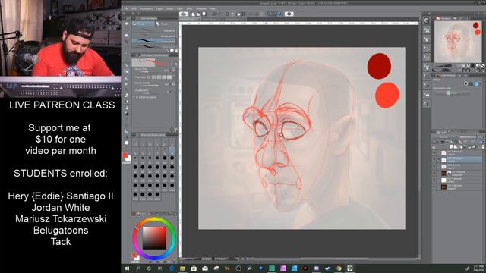The width and height of the screenshot is (486, 273).
Task: Open Microsoft Edge from the taskbar
Action: 172,268
